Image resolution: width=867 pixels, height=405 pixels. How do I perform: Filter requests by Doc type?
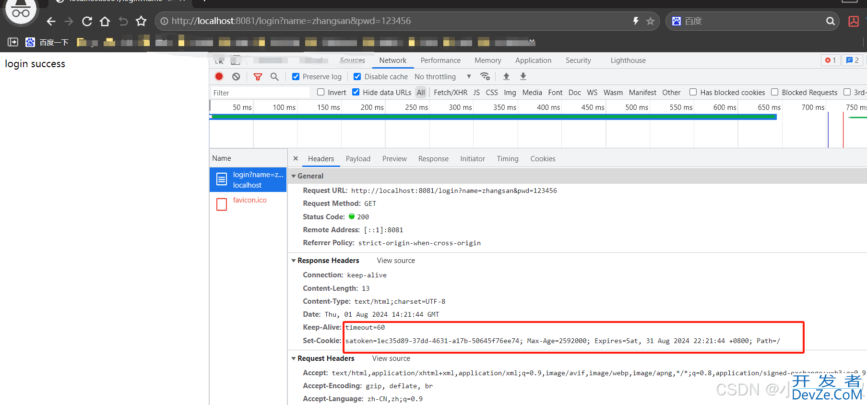(575, 92)
